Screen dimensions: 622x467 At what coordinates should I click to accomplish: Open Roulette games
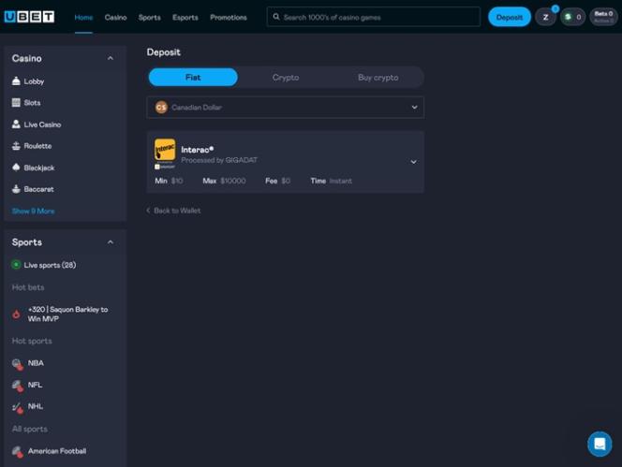37,146
